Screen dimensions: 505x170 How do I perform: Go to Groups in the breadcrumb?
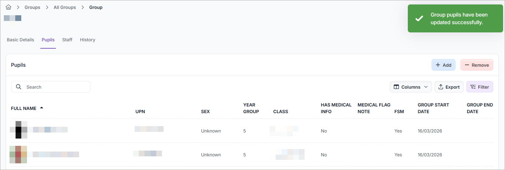point(32,7)
